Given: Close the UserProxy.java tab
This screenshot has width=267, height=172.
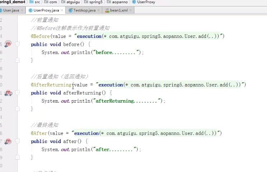Looking at the screenshot, I should [62, 10].
